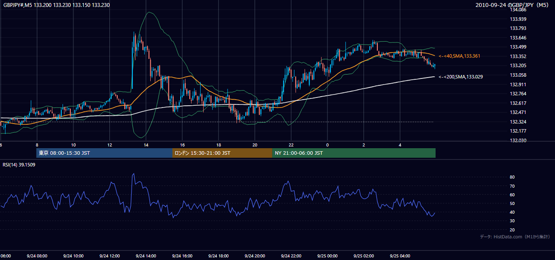Select the white 200 SMA 133.029 label

tap(460, 77)
